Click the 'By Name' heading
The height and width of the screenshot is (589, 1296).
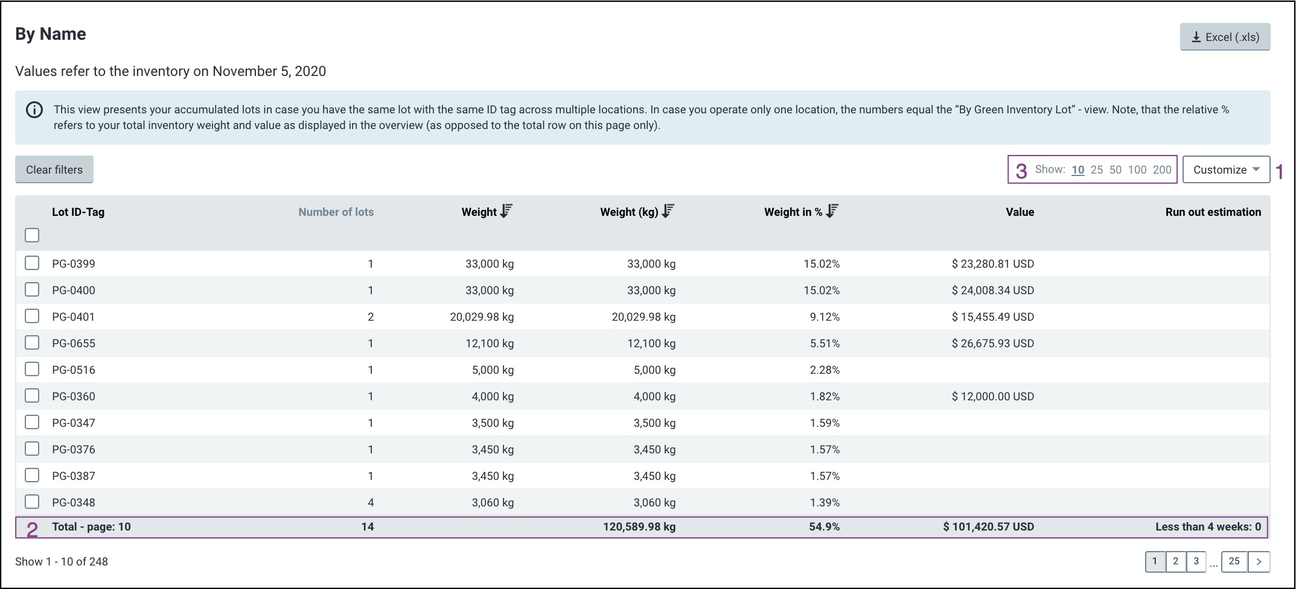51,34
